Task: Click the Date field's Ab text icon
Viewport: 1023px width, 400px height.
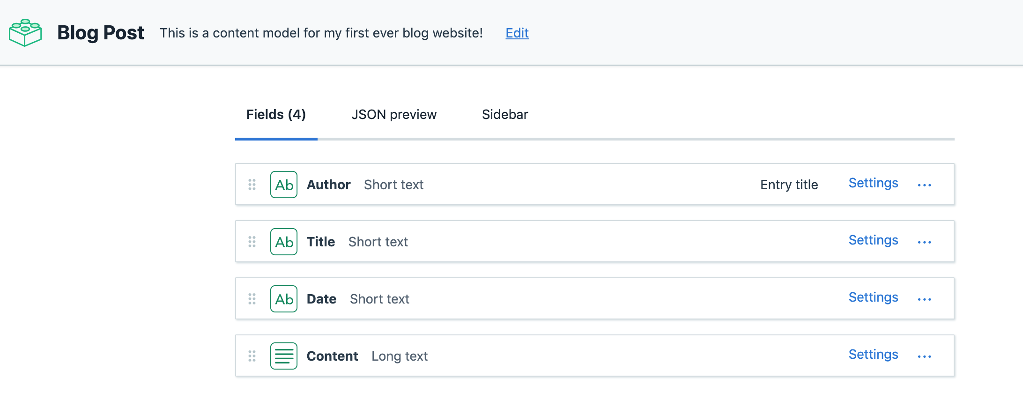Action: [x=284, y=299]
